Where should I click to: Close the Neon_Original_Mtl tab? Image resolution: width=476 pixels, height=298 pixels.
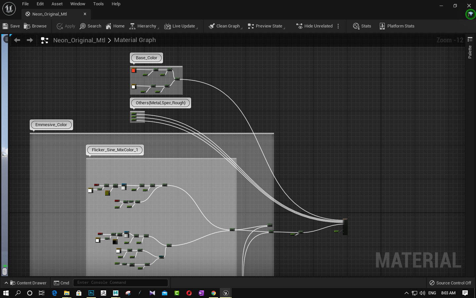pos(85,14)
